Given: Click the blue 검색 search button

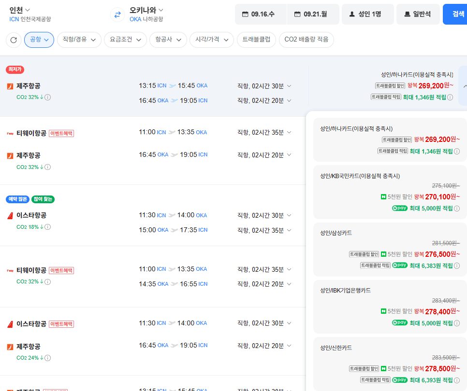Looking at the screenshot, I should (x=456, y=14).
